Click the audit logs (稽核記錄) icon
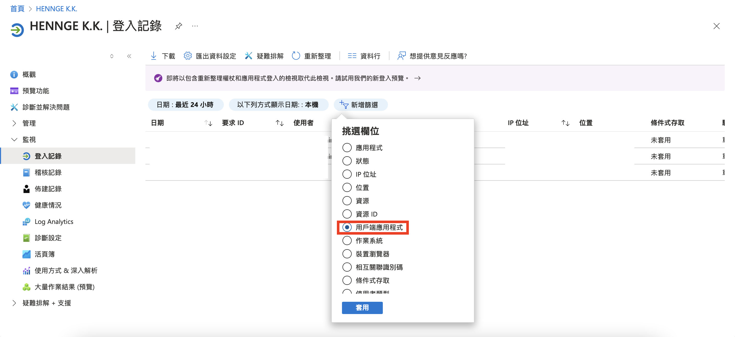Viewport: 735px width, 337px height. (26, 172)
